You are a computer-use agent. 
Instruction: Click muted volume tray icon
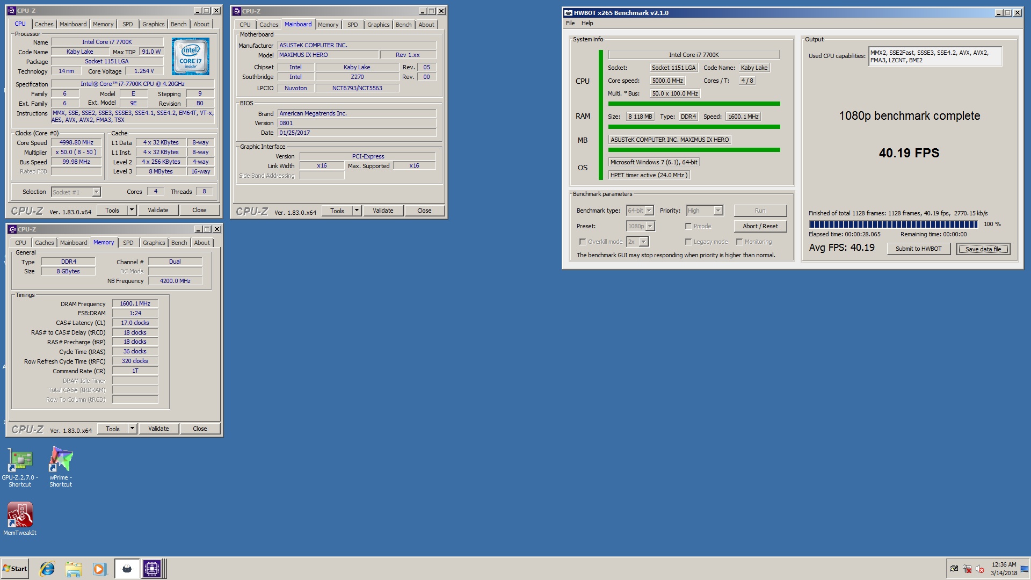click(x=980, y=569)
